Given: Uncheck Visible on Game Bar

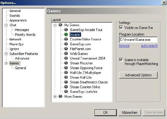Looking at the screenshot, I should [121, 27].
